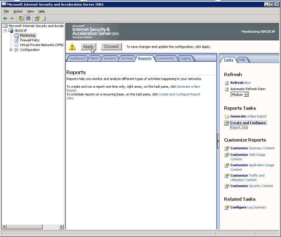
Task: Switch to the Dashboard tab
Action: pos(77,58)
